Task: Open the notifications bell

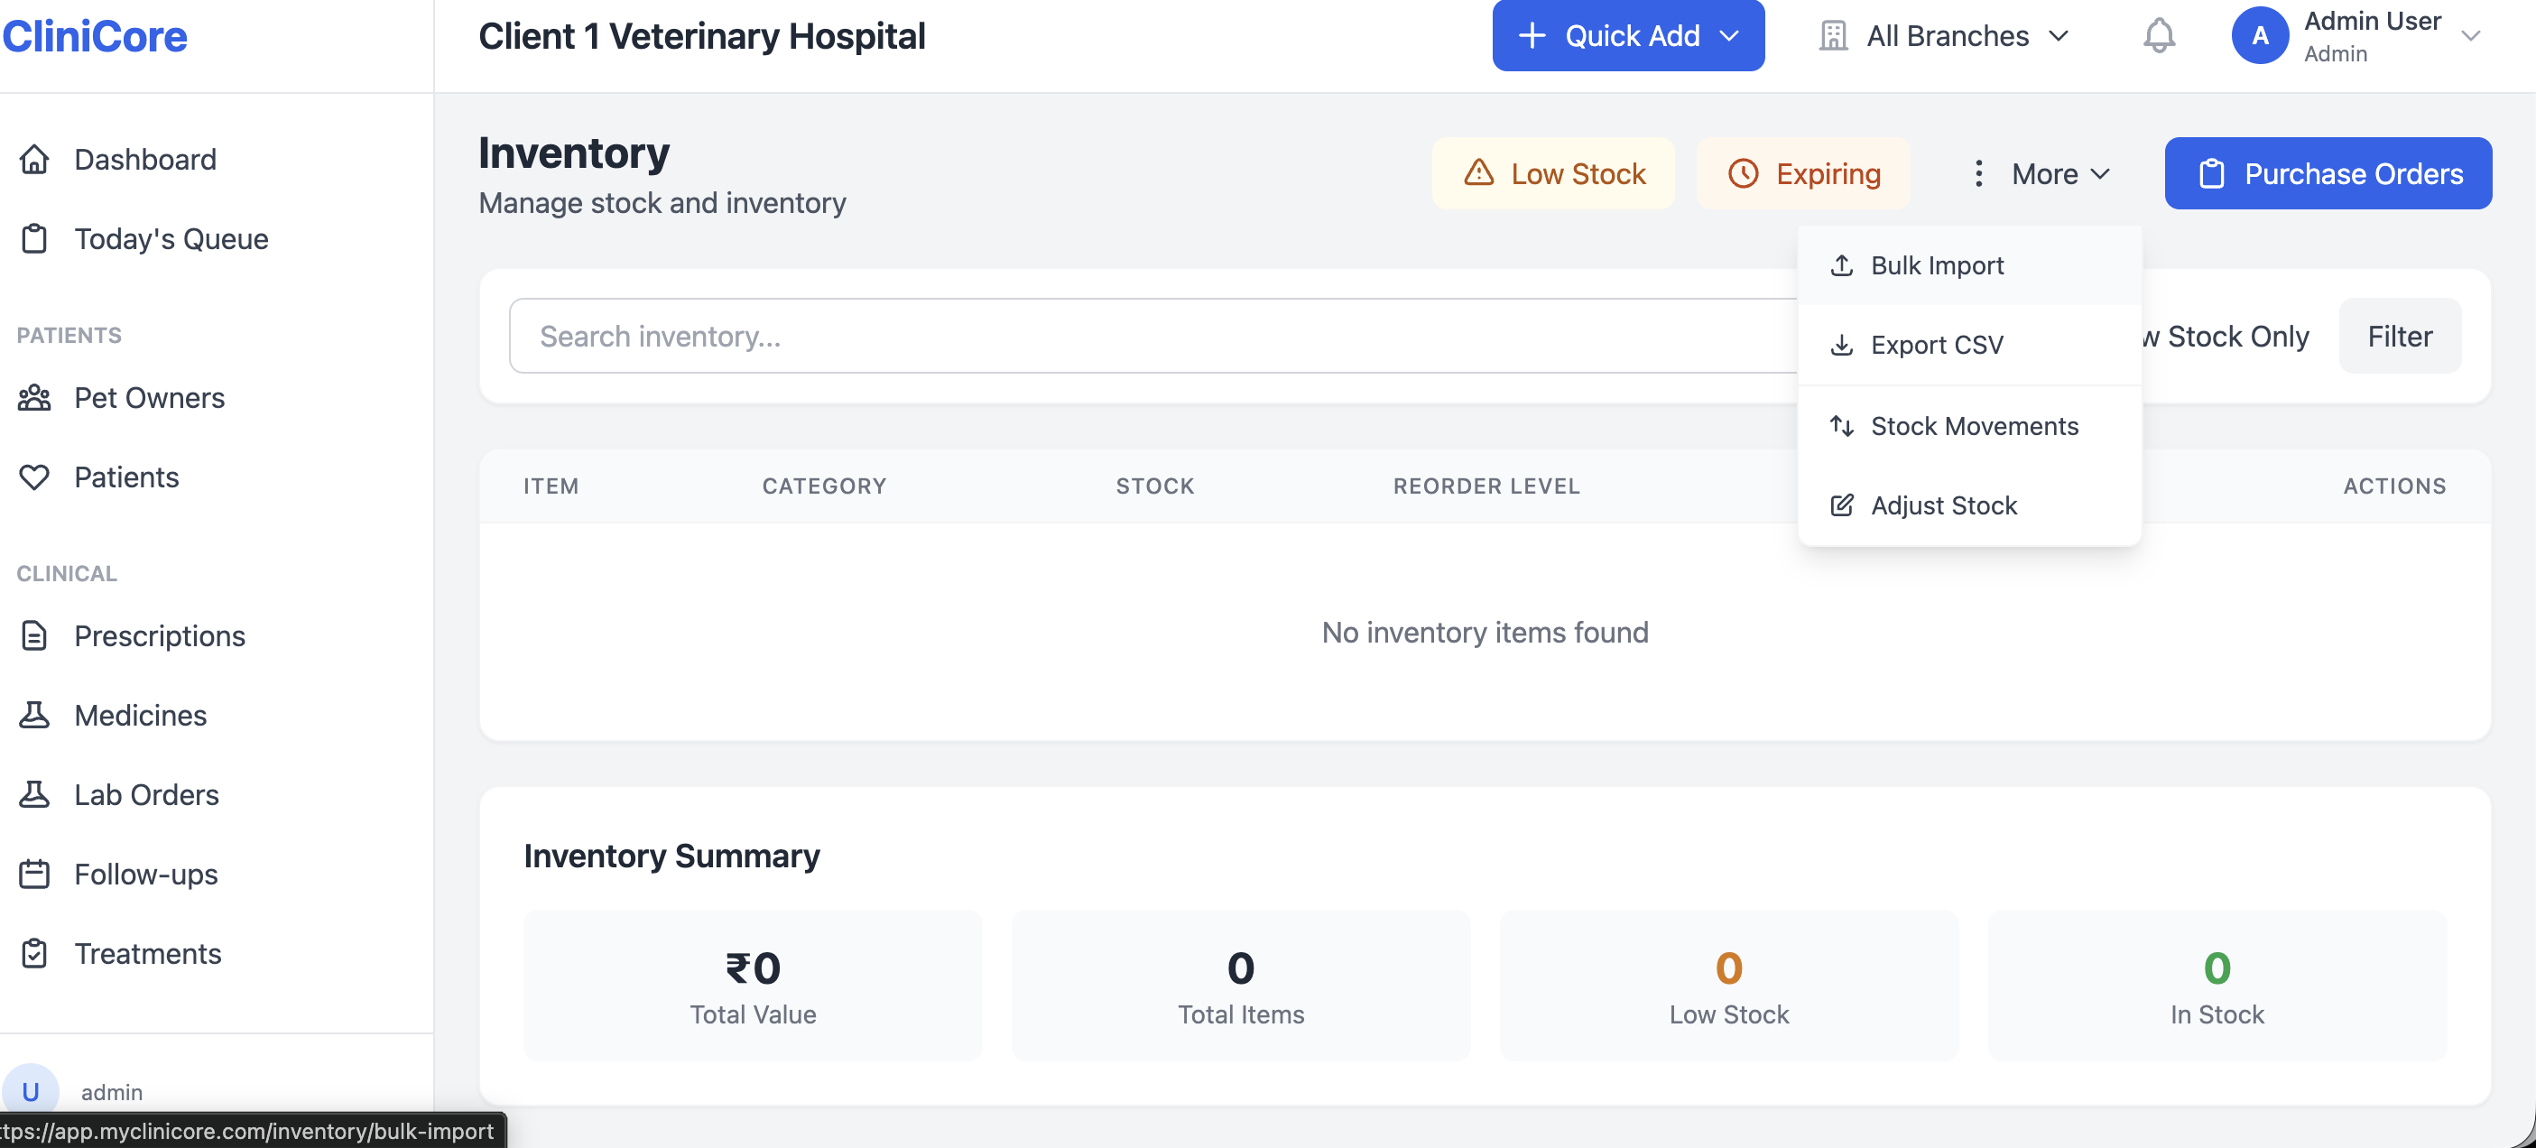Action: pyautogui.click(x=2159, y=35)
